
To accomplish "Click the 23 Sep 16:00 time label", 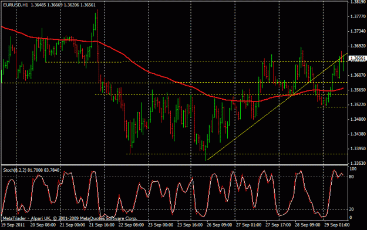I will [x=190, y=225].
